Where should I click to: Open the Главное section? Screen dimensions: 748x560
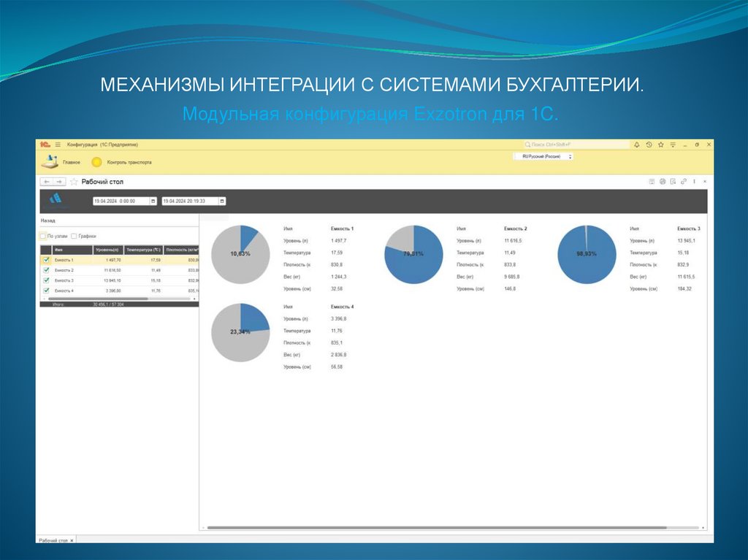coord(72,162)
